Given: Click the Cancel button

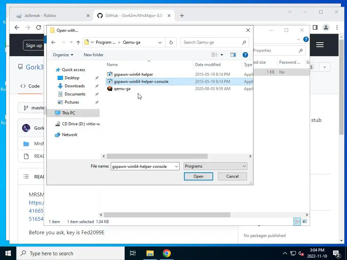Looking at the screenshot, I should tap(232, 176).
